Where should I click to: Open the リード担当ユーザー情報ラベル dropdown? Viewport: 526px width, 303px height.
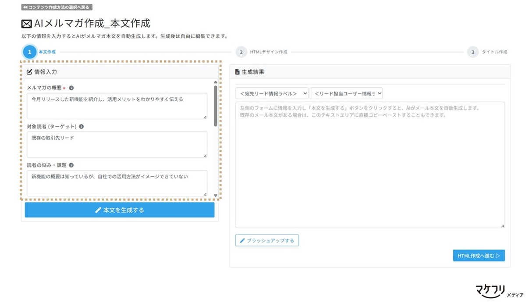pyautogui.click(x=346, y=93)
